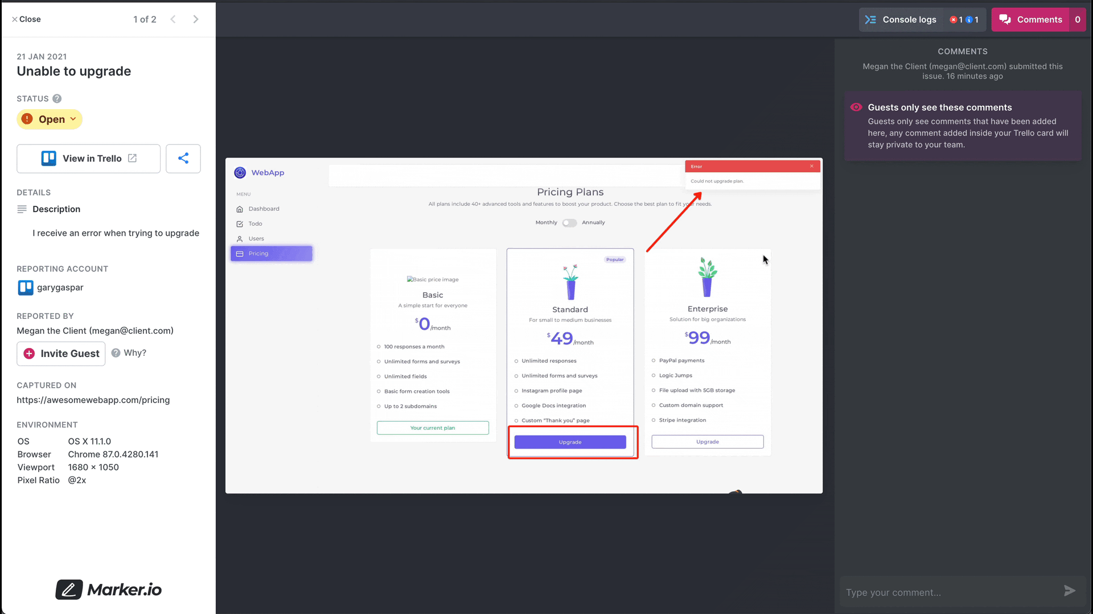Image resolution: width=1093 pixels, height=614 pixels.
Task: Open the Console logs panel
Action: click(x=901, y=19)
